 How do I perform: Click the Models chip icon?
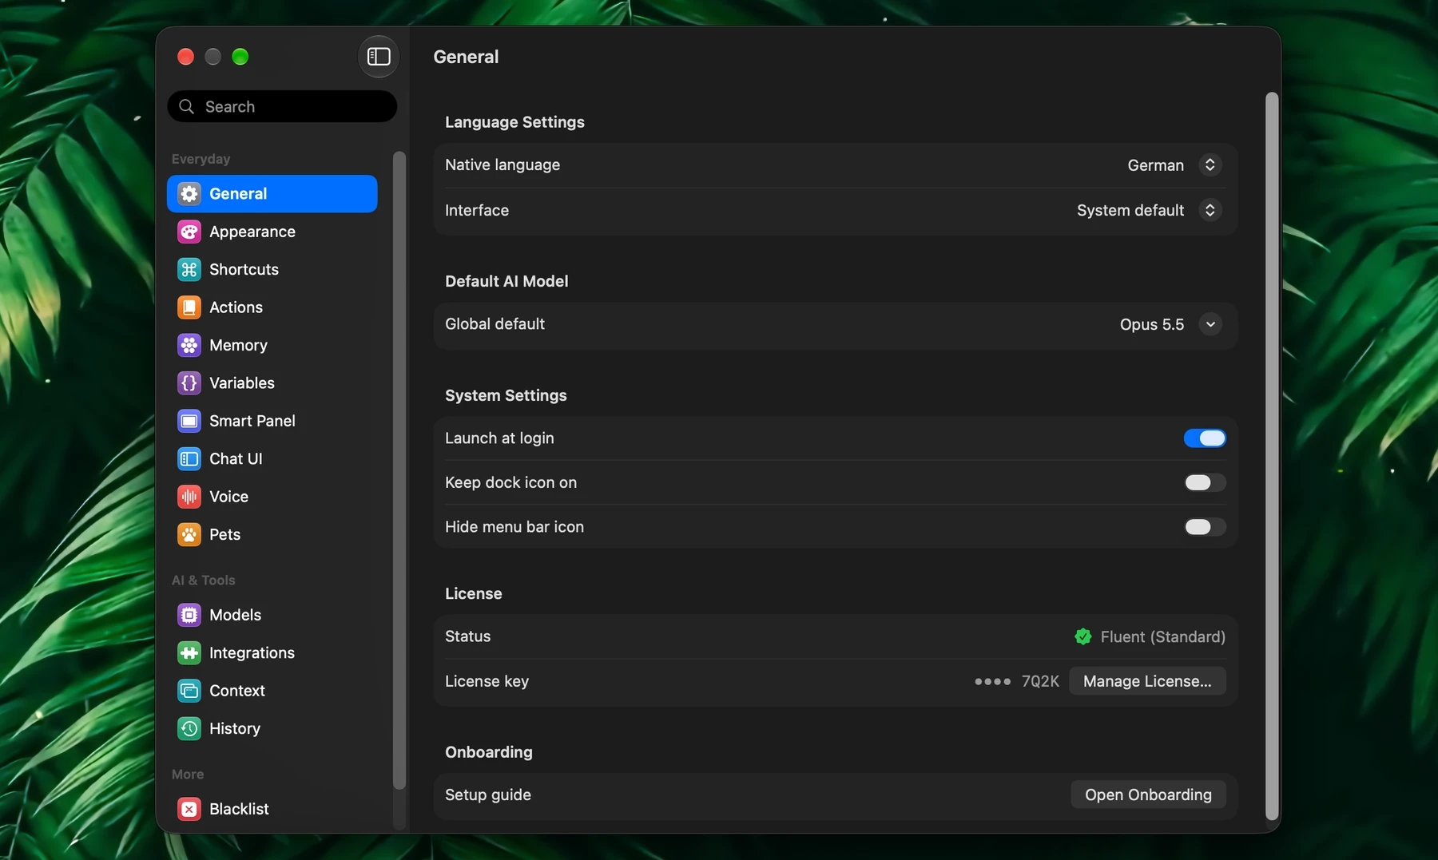point(189,615)
